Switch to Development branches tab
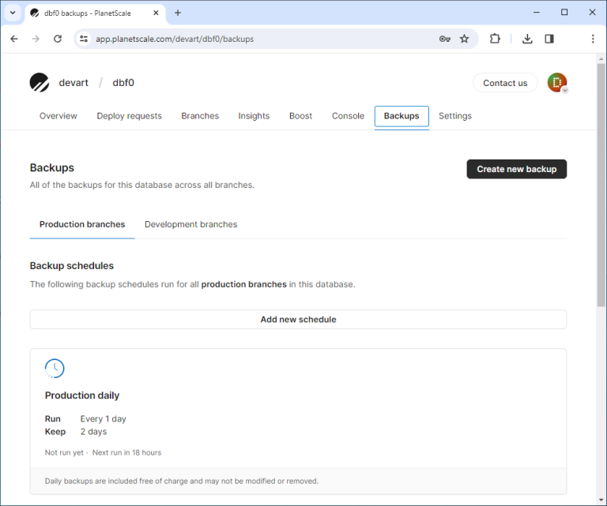The width and height of the screenshot is (607, 506). [x=190, y=224]
